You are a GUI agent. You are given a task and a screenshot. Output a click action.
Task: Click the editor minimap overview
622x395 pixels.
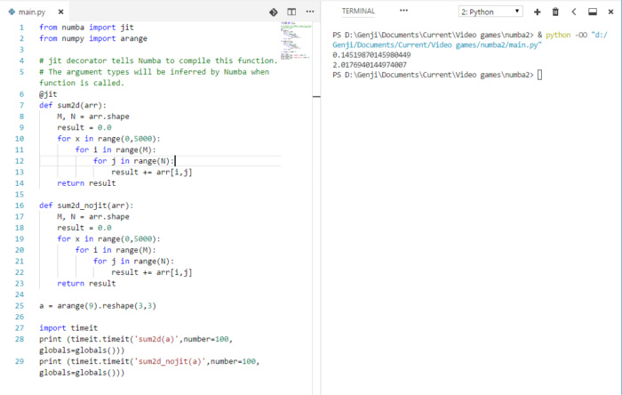coord(296,41)
